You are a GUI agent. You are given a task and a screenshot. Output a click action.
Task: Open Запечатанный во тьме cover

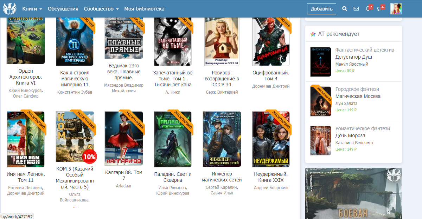pos(173,41)
